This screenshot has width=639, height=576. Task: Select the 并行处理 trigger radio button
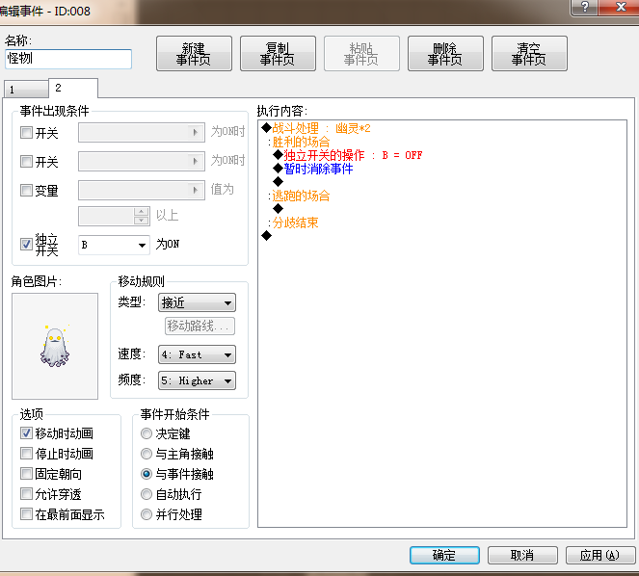[x=146, y=514]
